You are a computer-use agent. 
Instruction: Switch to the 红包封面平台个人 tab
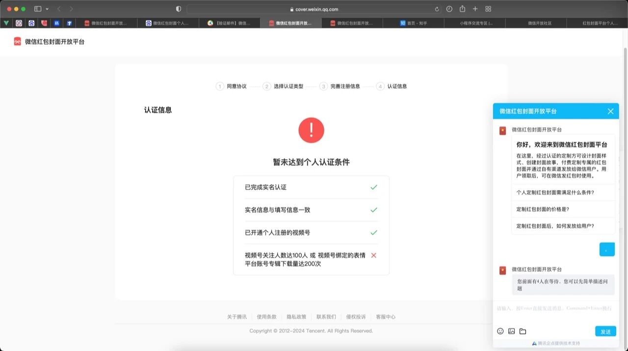click(x=597, y=23)
